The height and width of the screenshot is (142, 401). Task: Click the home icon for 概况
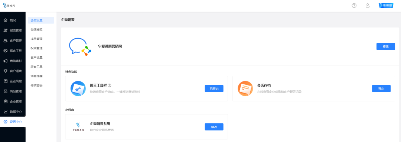click(x=5, y=20)
